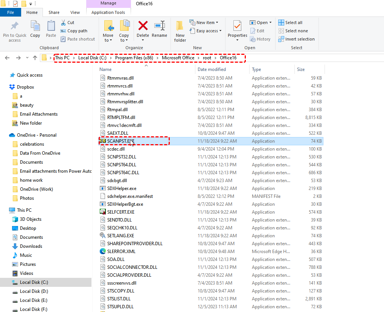Open 3D Objects under This PC

click(x=30, y=219)
